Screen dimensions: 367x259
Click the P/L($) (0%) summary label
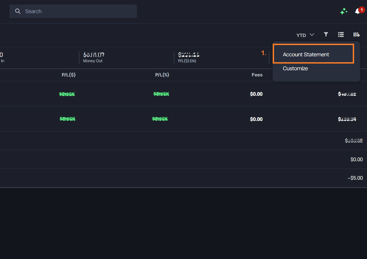(187, 61)
